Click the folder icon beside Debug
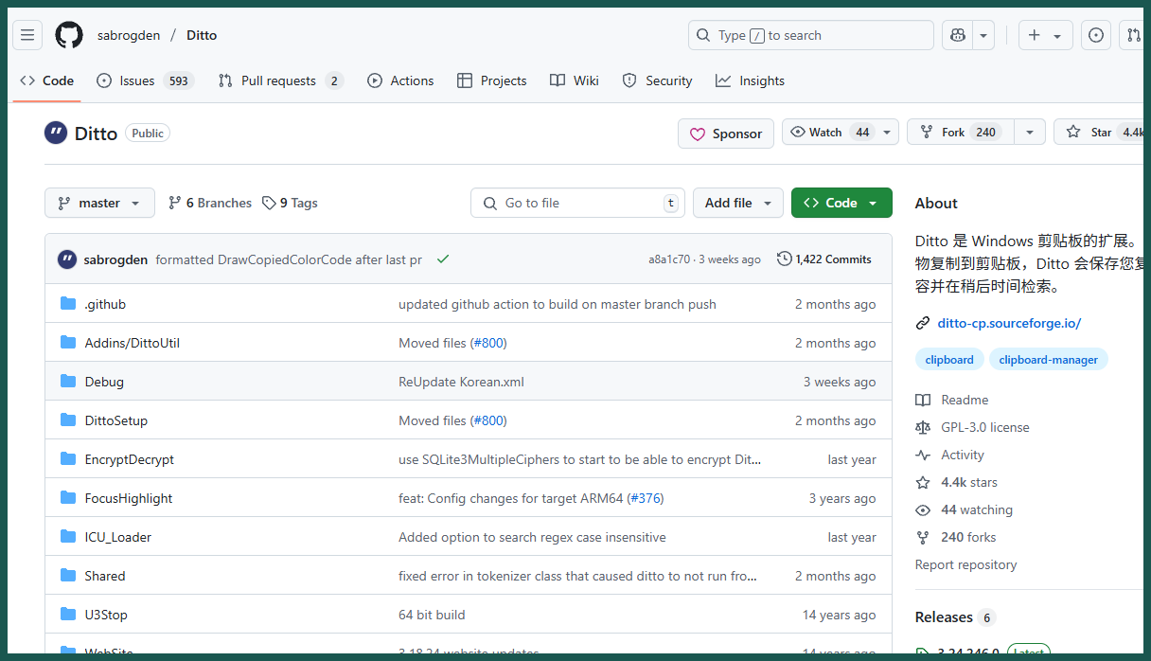 (68, 381)
